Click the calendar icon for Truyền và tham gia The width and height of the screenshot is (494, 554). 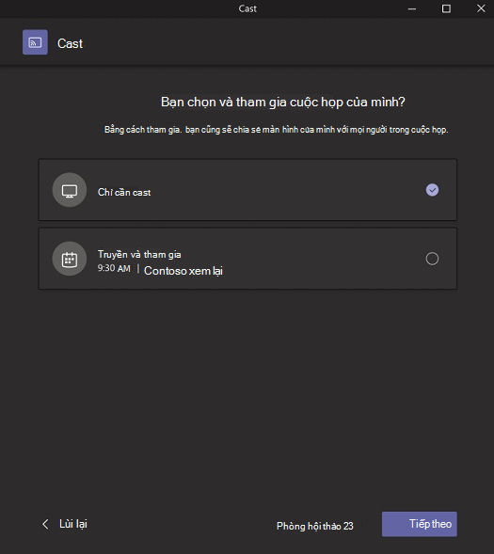70,259
